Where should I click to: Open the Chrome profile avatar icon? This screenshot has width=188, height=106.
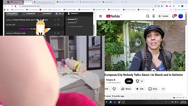tap(182, 6)
